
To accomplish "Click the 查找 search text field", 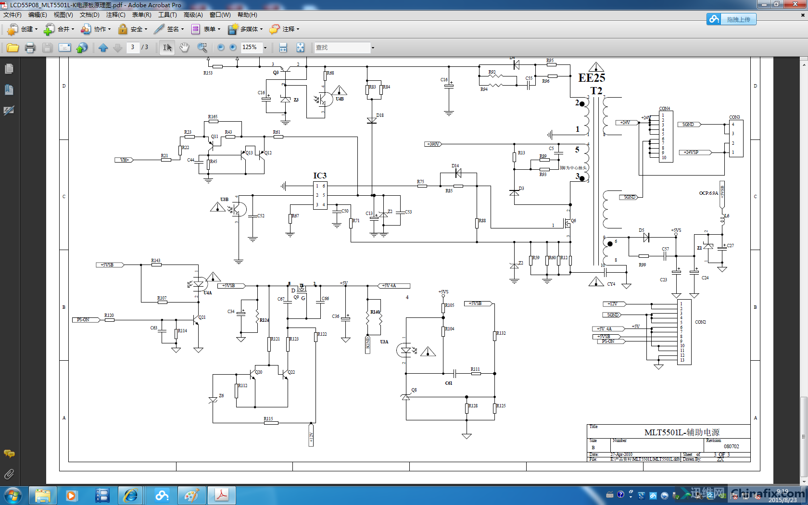I will [342, 48].
